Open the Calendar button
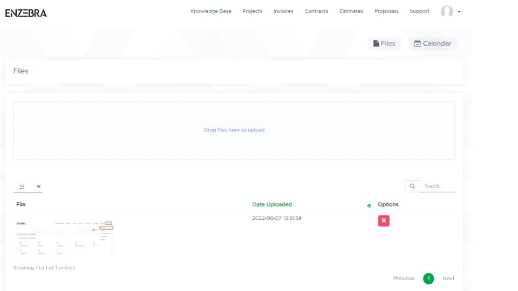 432,44
